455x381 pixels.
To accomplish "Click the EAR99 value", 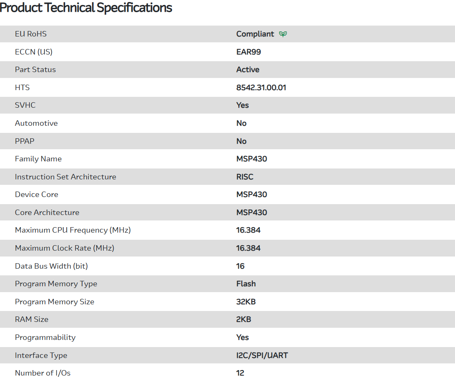I will tap(248, 52).
